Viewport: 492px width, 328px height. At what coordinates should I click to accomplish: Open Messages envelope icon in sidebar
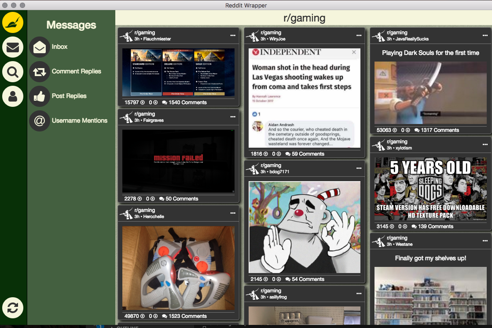tap(13, 47)
